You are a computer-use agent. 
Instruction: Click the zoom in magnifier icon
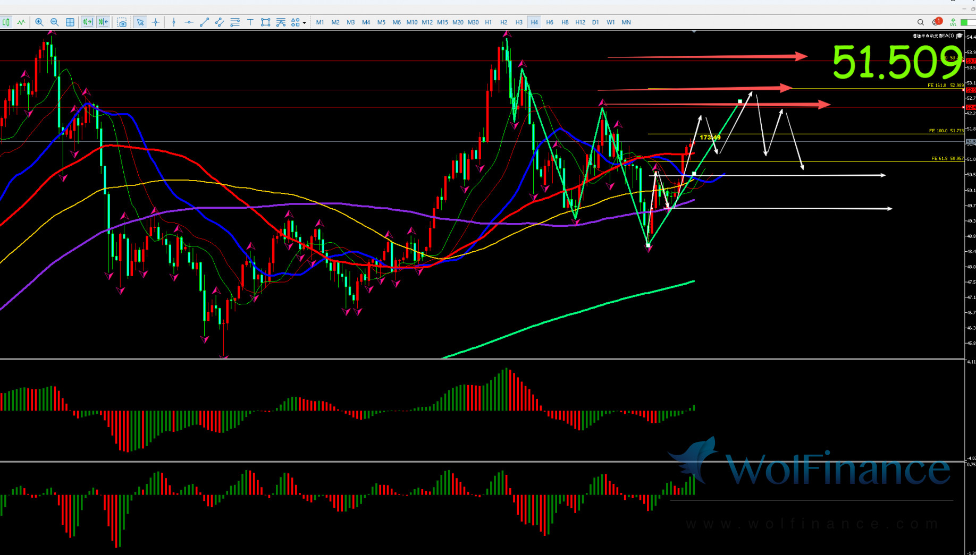(x=39, y=22)
